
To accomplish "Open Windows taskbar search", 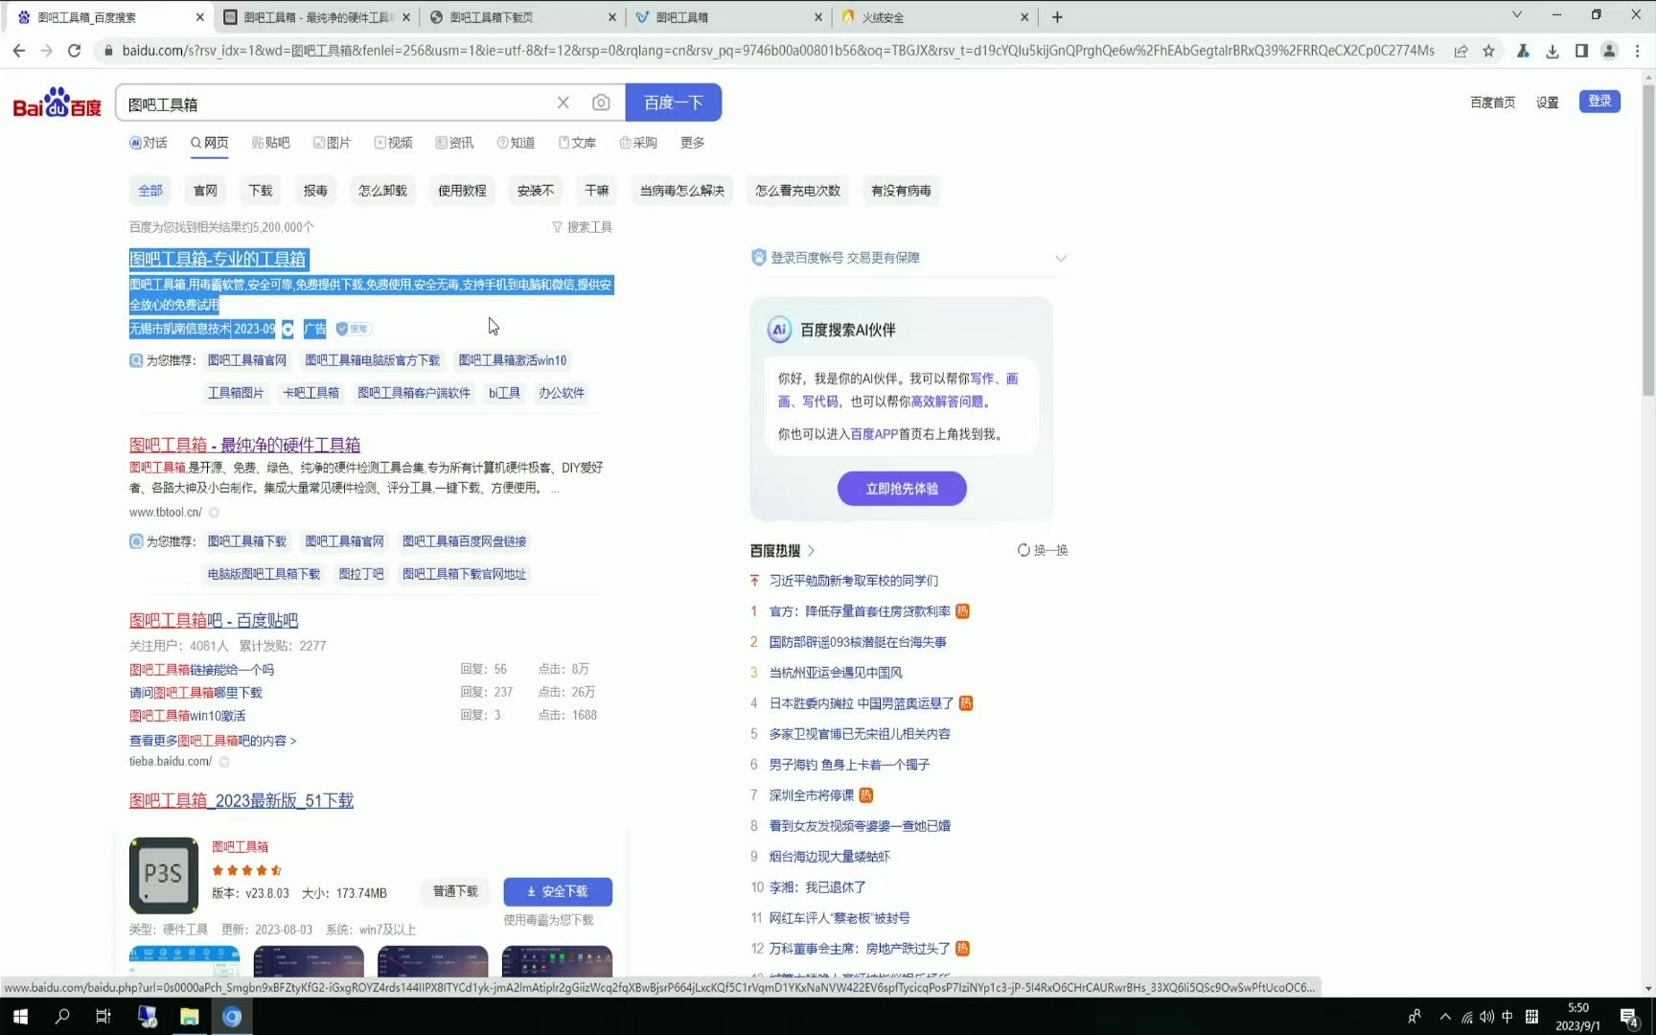I will [x=62, y=1017].
